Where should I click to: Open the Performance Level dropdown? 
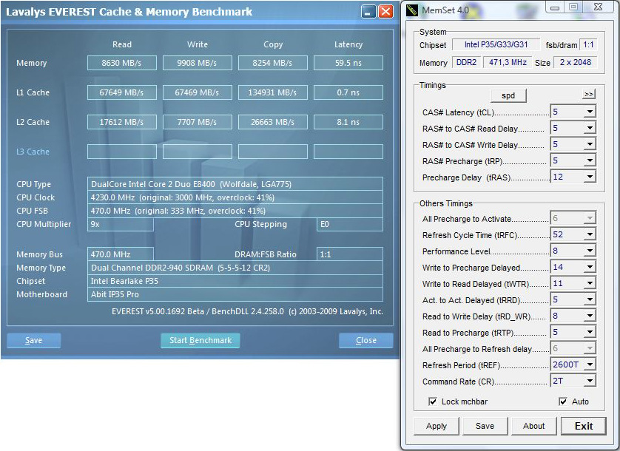[x=590, y=251]
